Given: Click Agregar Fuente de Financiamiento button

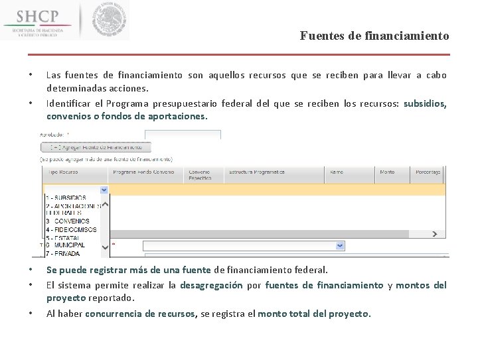Looking at the screenshot, I should [96, 147].
